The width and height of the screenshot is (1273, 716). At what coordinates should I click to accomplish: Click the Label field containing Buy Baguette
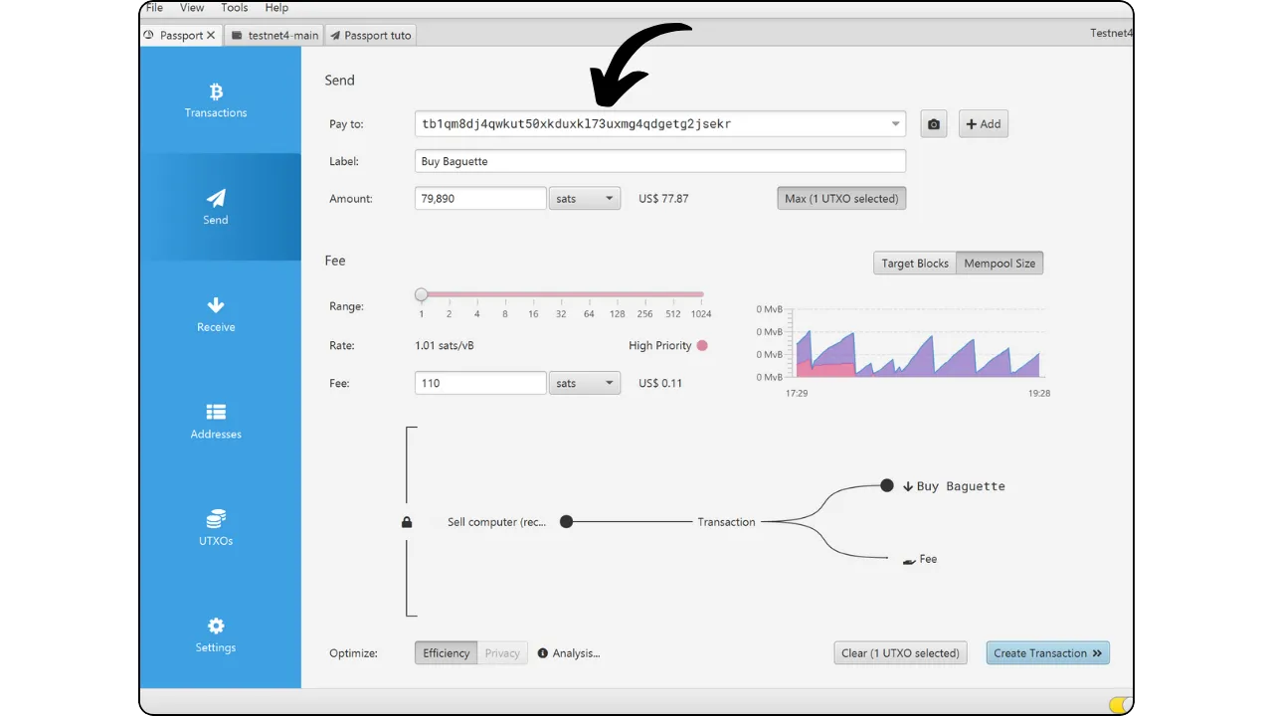[x=659, y=161]
